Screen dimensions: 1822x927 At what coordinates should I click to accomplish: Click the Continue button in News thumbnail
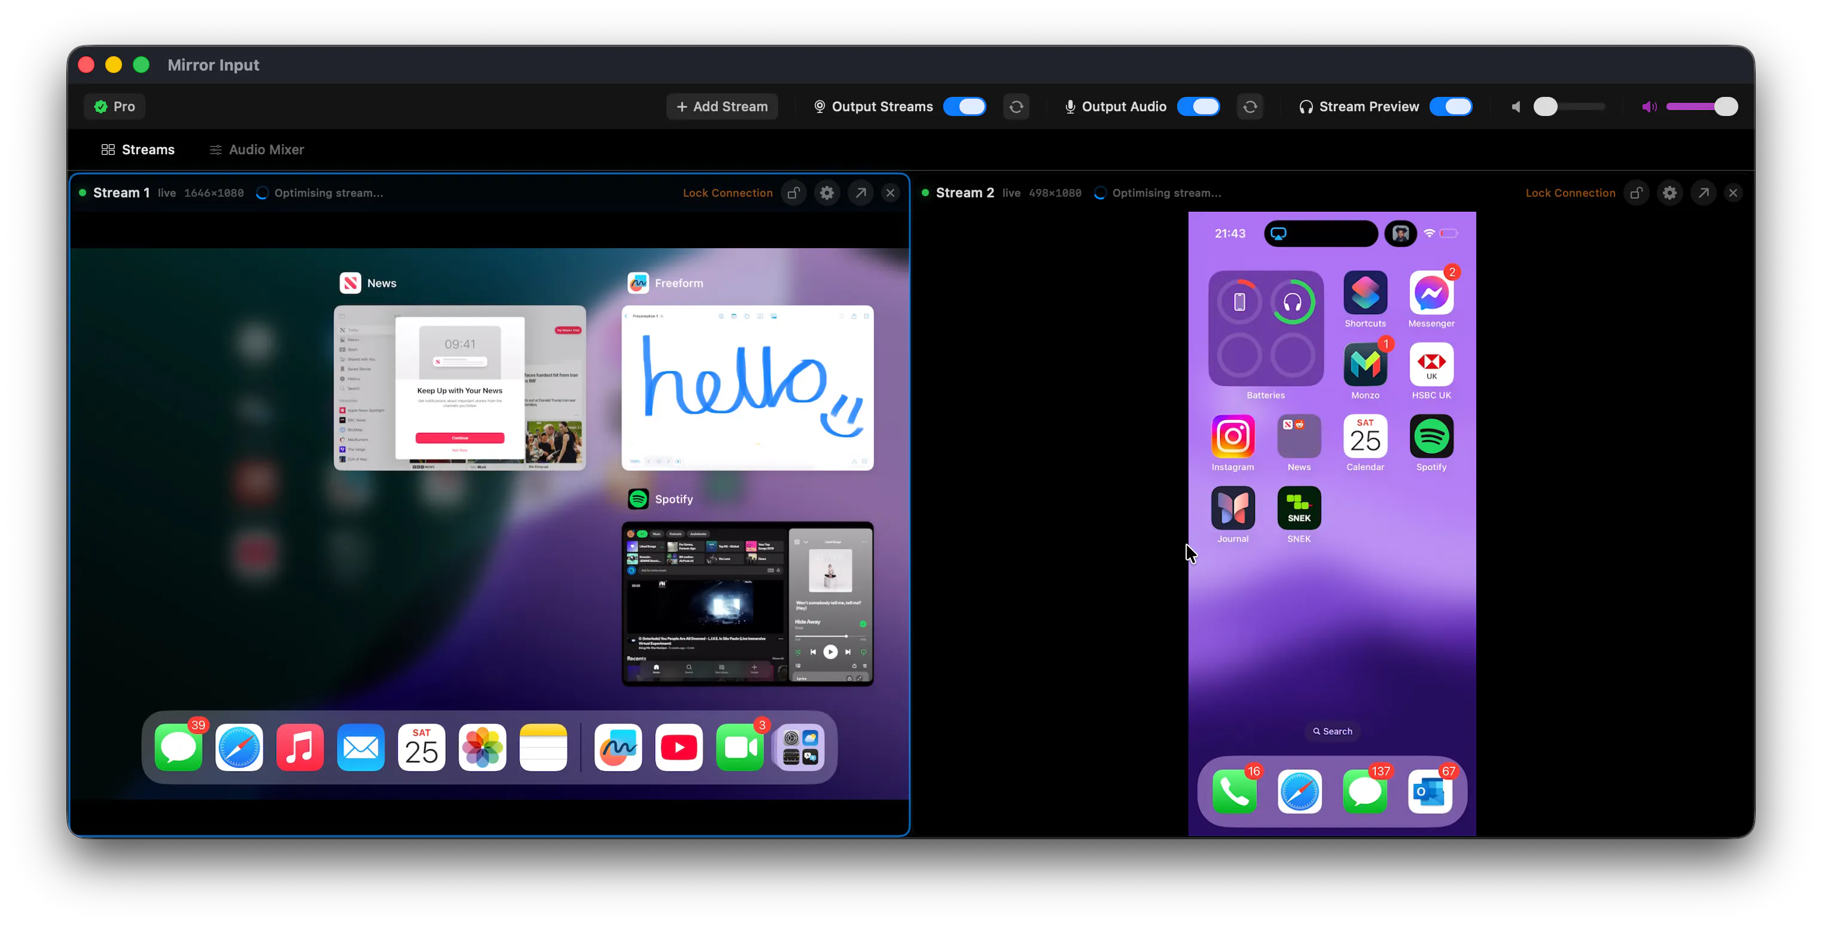click(x=460, y=438)
